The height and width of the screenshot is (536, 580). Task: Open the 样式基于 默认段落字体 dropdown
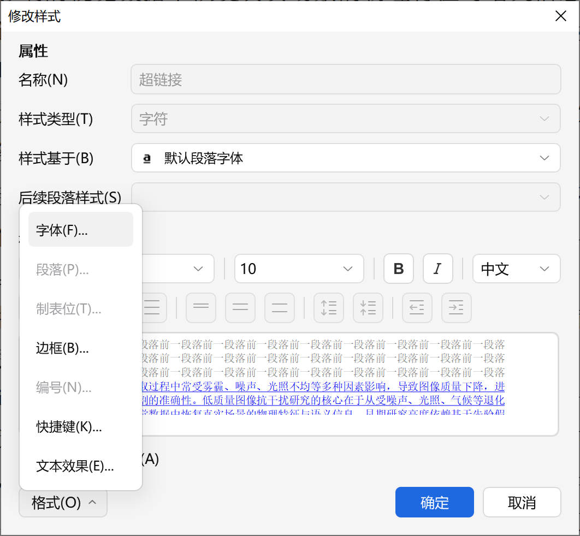[346, 158]
